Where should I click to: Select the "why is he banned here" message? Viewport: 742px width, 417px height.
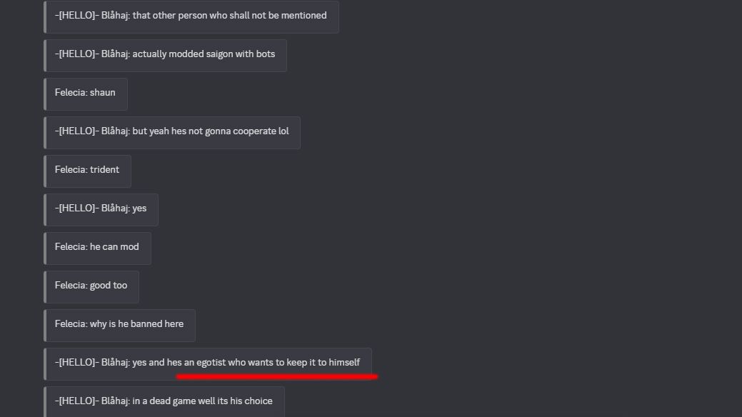[119, 324]
